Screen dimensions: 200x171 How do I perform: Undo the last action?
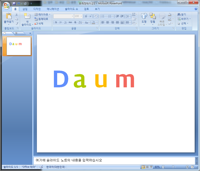(x=19, y=3)
